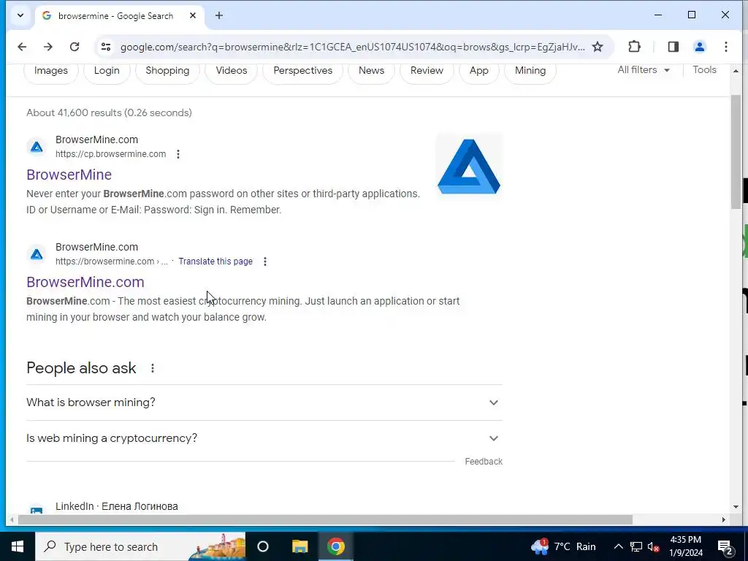Open the BrowserMine result link
748x561 pixels.
[x=69, y=175]
